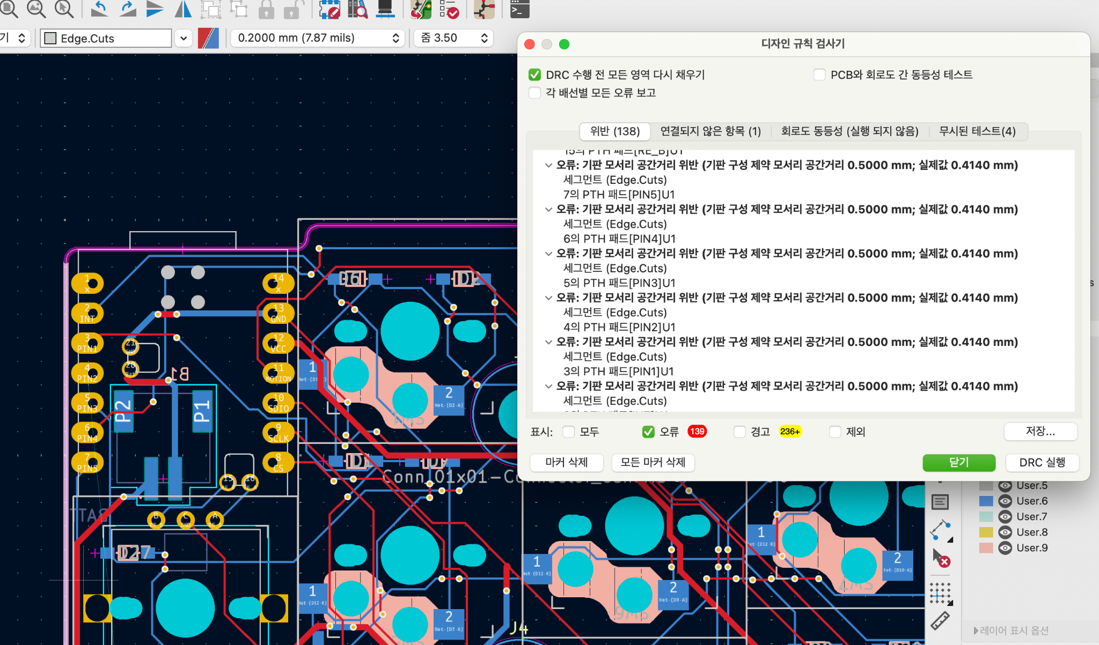1099x645 pixels.
Task: Uncheck refill all zones before DRC
Action: pyautogui.click(x=534, y=75)
